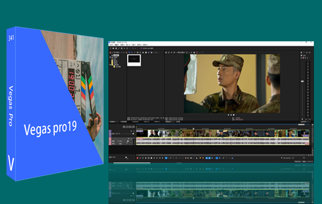The width and height of the screenshot is (322, 204).
Task: Click the red Record button in timeline transport
Action: coord(137,158)
